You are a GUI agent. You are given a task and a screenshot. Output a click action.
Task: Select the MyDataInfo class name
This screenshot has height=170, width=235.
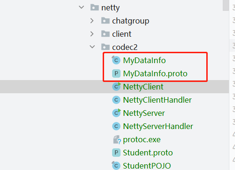pyautogui.click(x=144, y=61)
